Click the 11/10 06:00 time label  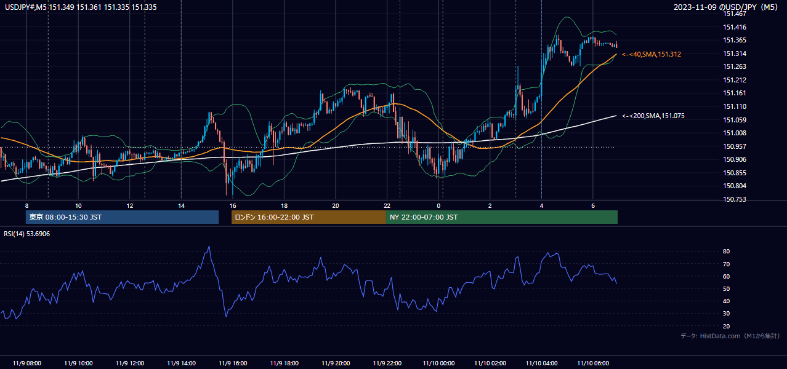(x=593, y=363)
